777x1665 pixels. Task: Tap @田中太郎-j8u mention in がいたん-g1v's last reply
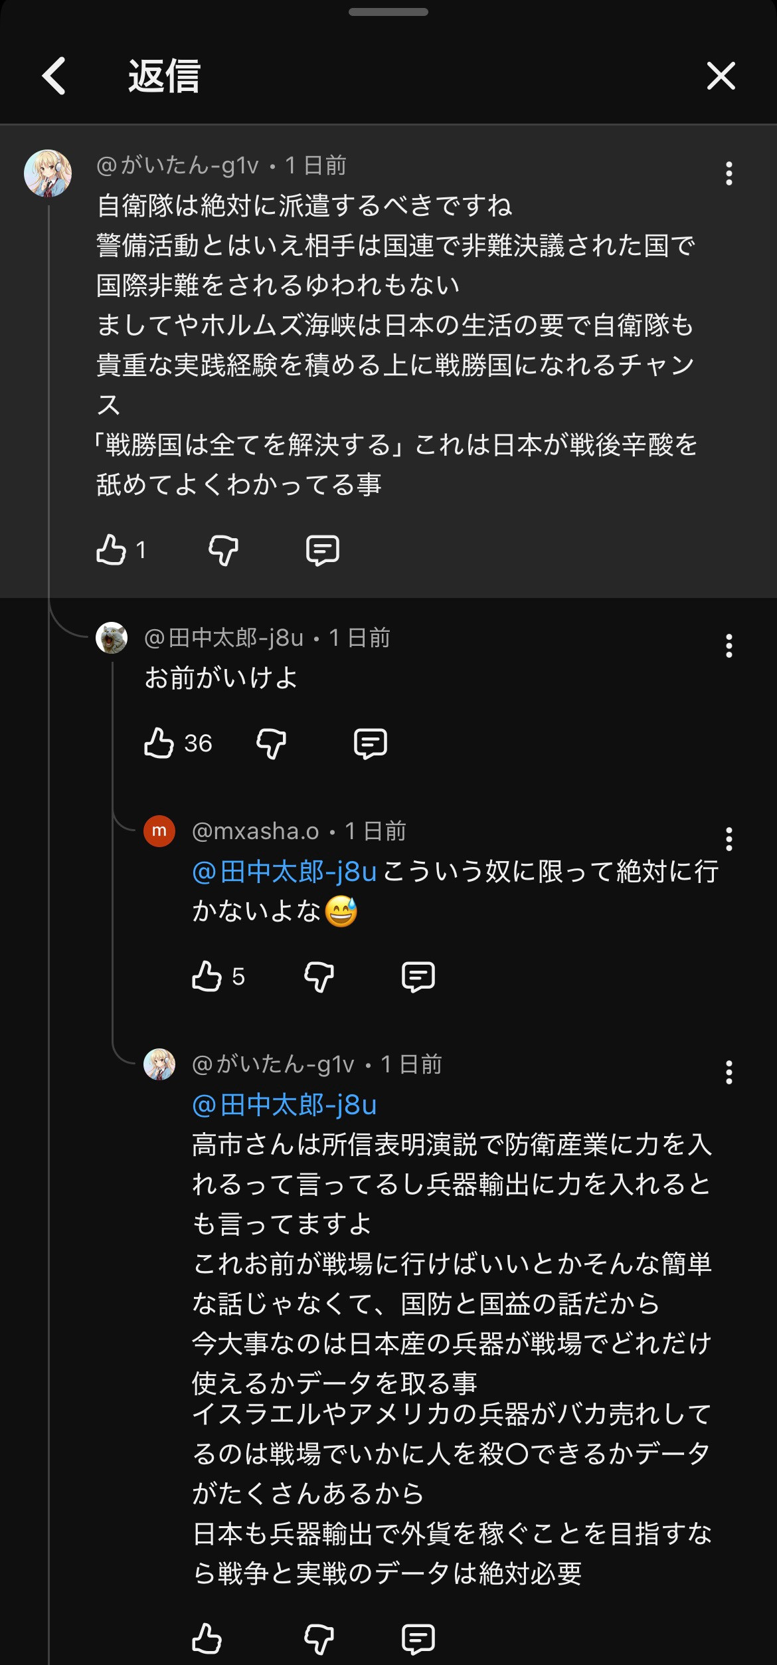tap(284, 1105)
